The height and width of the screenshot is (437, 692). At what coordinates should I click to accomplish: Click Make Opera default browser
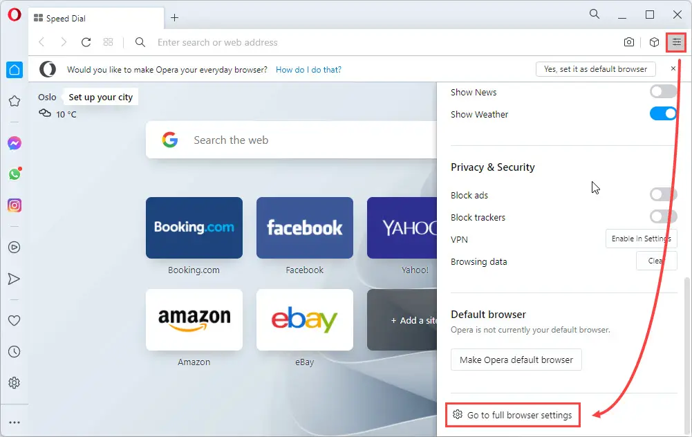[x=516, y=360]
